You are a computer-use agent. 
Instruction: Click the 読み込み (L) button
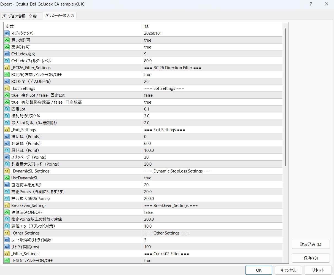point(311,244)
